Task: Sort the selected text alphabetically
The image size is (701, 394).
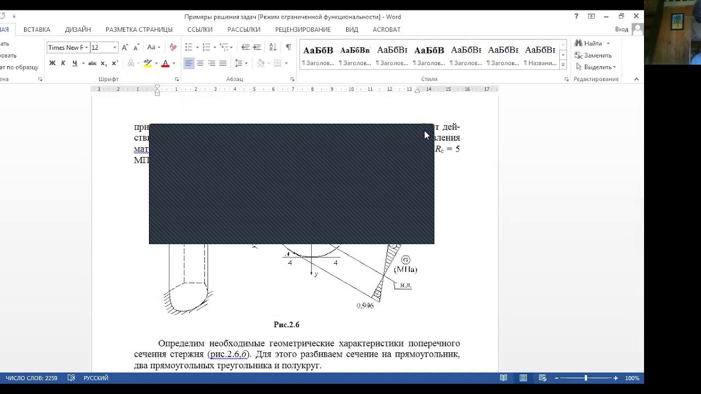Action: (x=273, y=48)
